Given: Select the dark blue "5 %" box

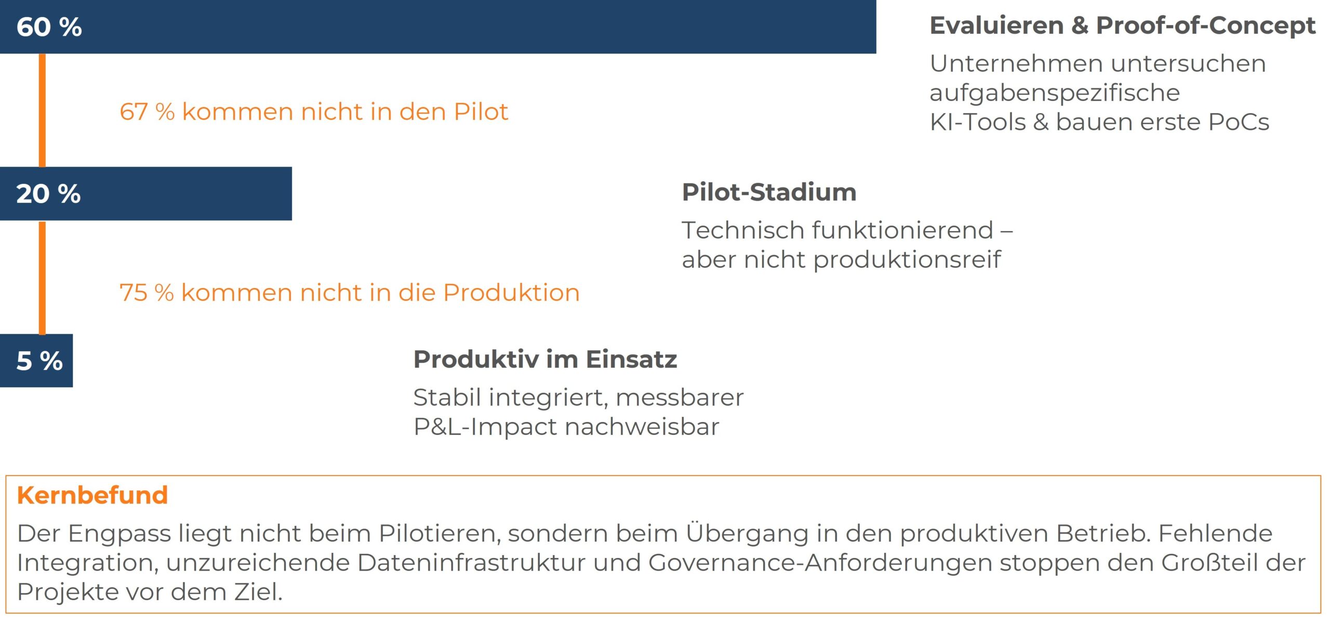Looking at the screenshot, I should pos(37,361).
